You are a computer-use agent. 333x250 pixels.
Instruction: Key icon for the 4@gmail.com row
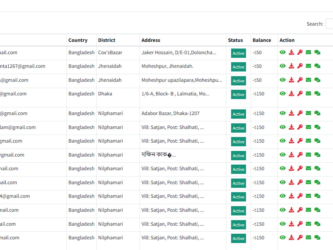300,196
